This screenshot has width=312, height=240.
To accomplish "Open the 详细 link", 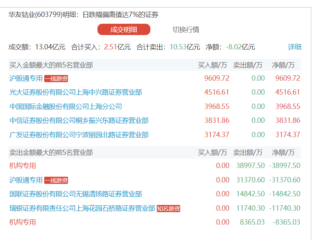I will click(295, 47).
